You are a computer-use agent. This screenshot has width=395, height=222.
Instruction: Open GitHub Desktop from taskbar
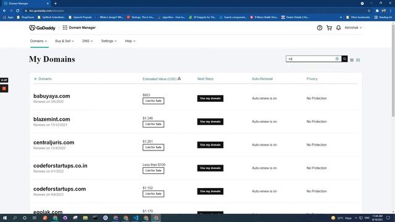coord(65,218)
